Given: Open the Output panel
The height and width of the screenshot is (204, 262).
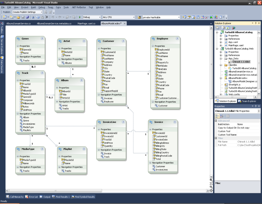Looking at the screenshot, I should coord(45,197).
